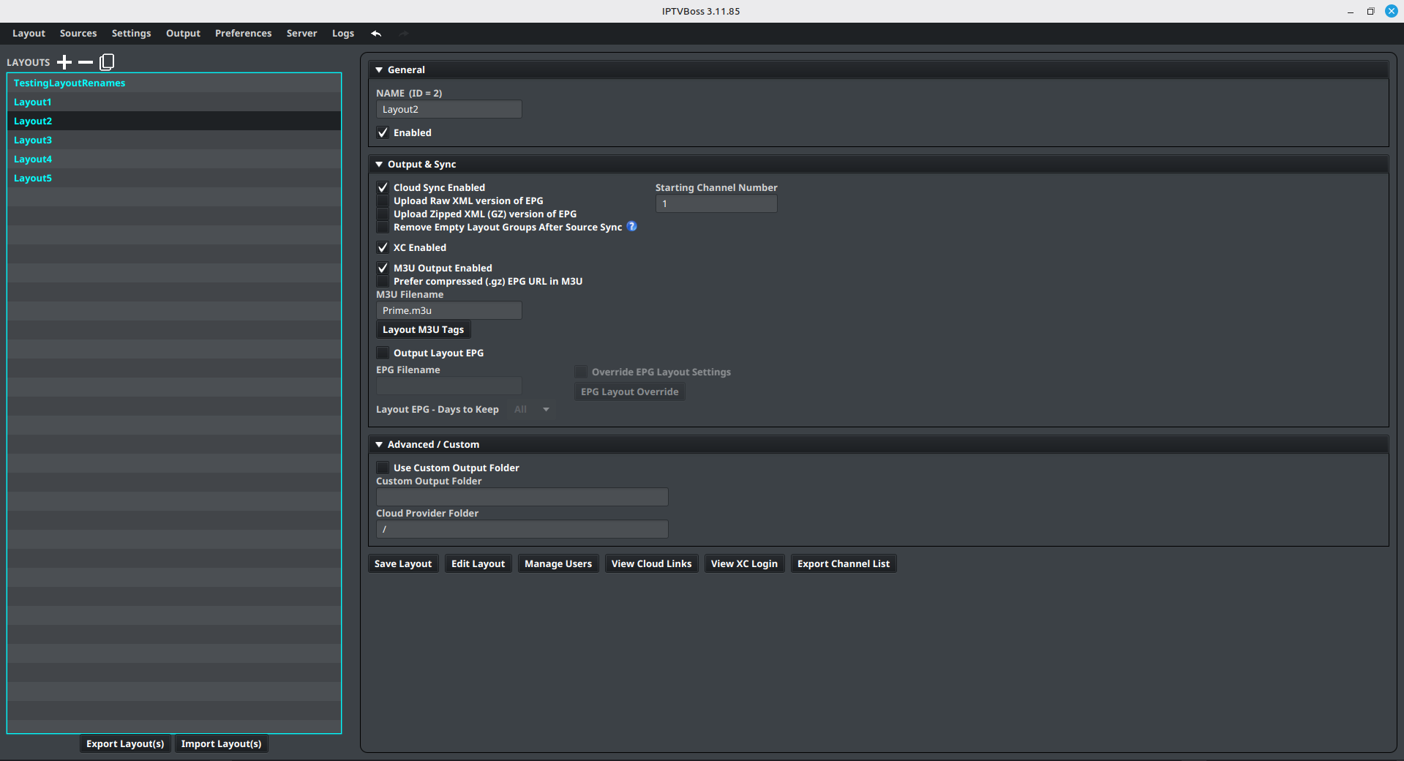Add a new layout with plus icon
The image size is (1404, 761).
tap(64, 62)
